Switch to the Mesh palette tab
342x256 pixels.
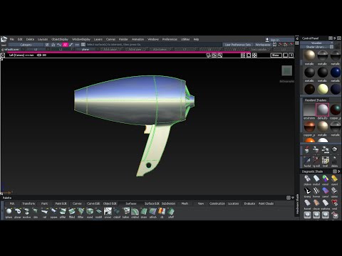pos(185,203)
